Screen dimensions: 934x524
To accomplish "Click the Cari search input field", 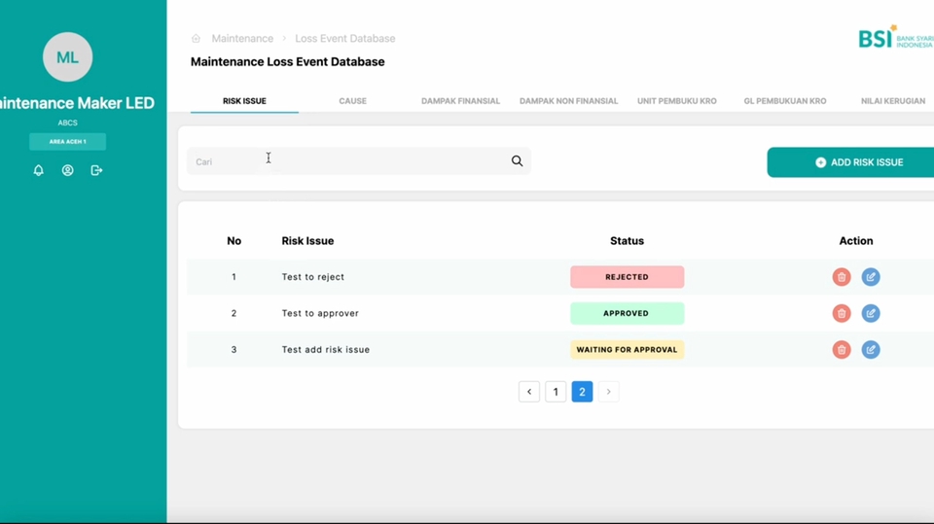I will pos(345,161).
